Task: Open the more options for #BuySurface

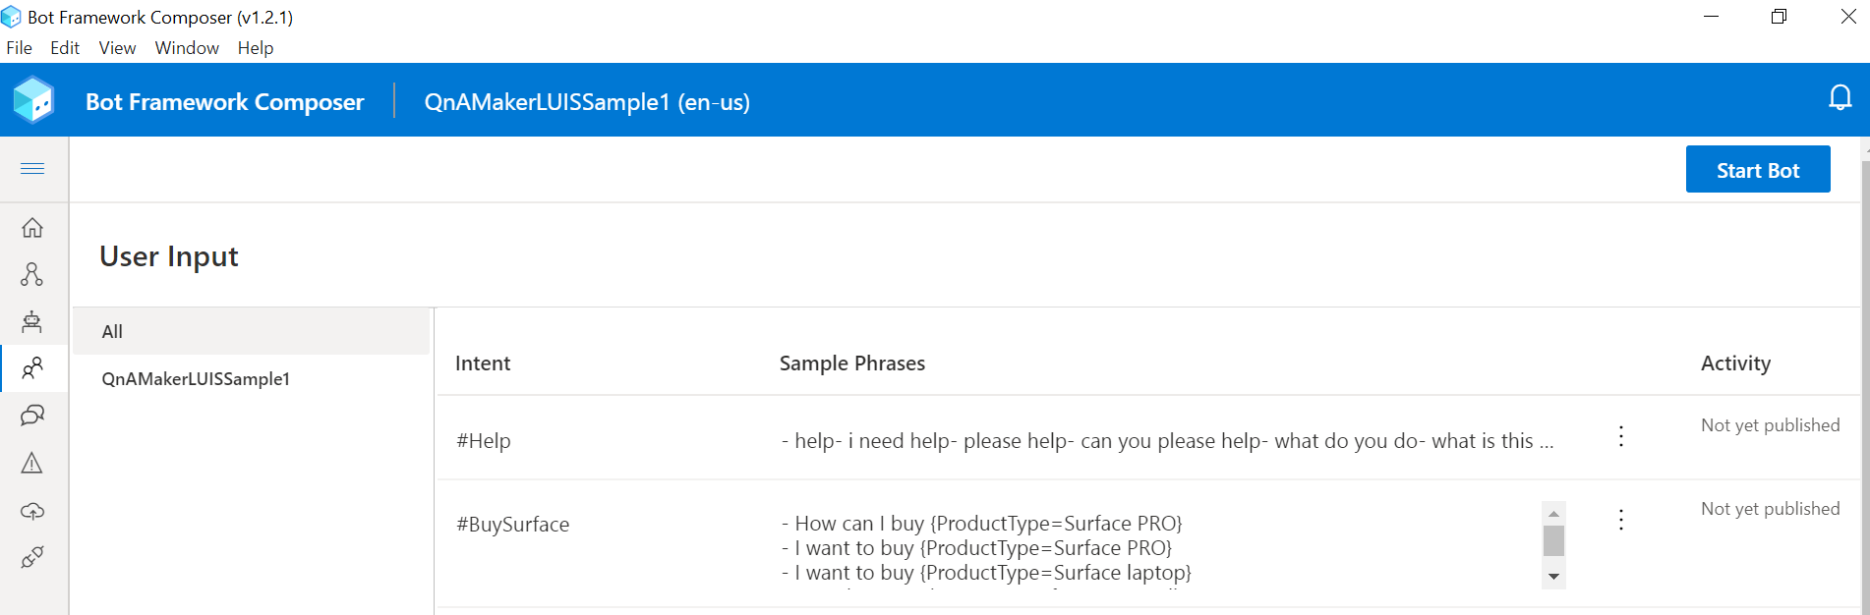Action: pyautogui.click(x=1621, y=520)
